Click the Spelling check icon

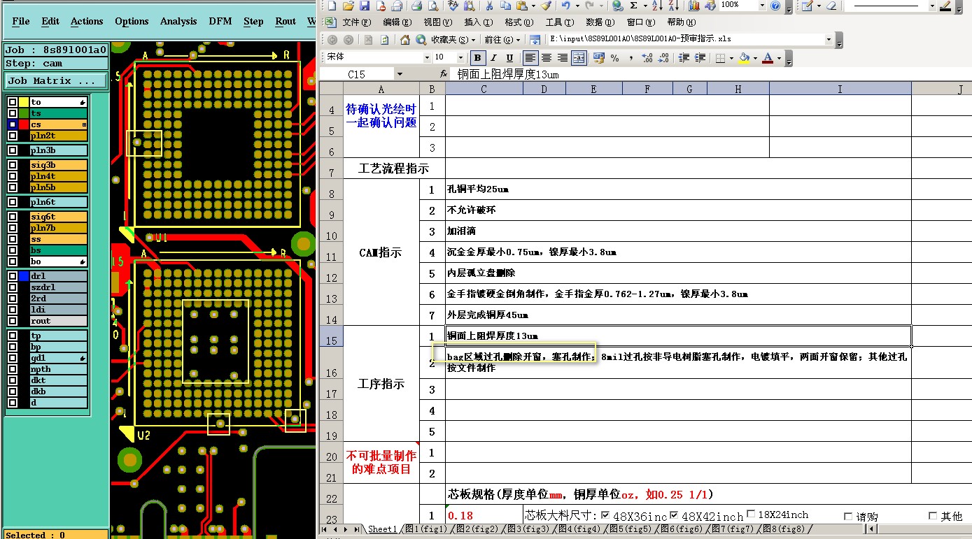(x=453, y=6)
